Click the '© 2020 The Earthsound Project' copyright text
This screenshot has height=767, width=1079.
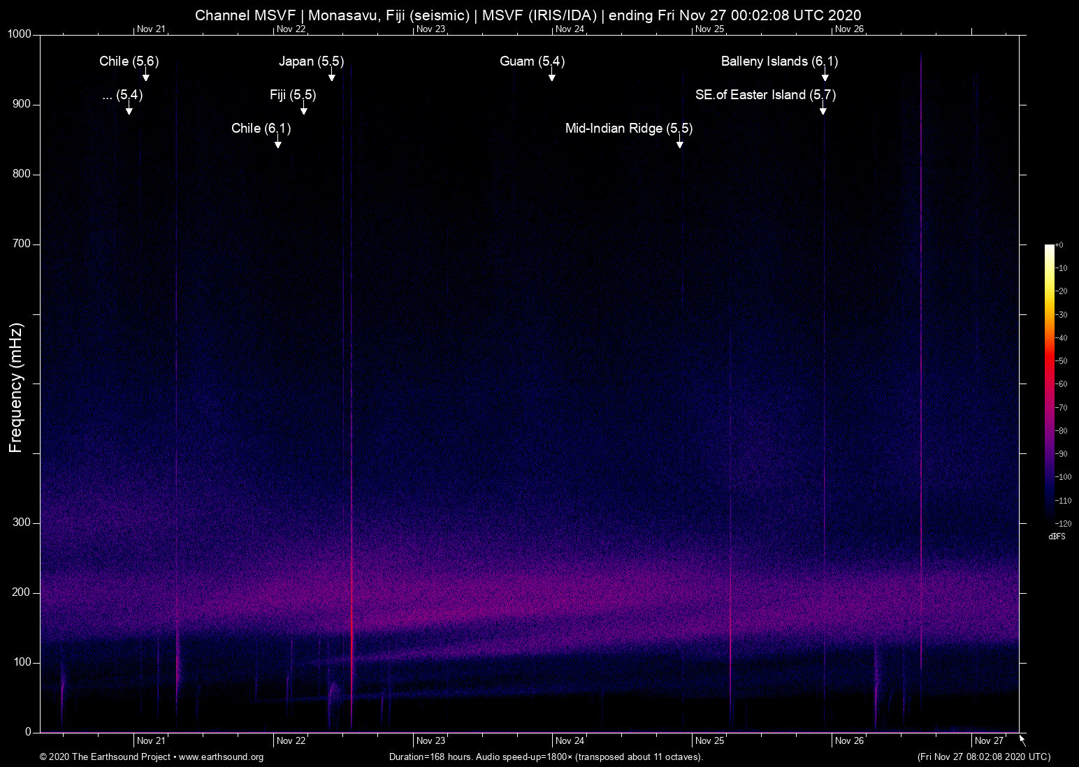coord(105,757)
